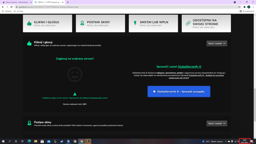Image resolution: width=256 pixels, height=144 pixels.
Task: Follow the GlobalServerify © heading link
Action: pyautogui.click(x=189, y=67)
